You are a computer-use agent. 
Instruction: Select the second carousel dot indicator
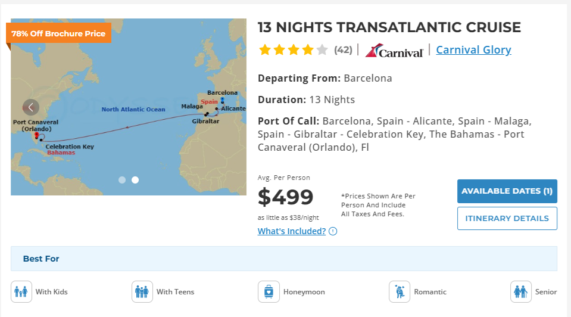pyautogui.click(x=135, y=179)
